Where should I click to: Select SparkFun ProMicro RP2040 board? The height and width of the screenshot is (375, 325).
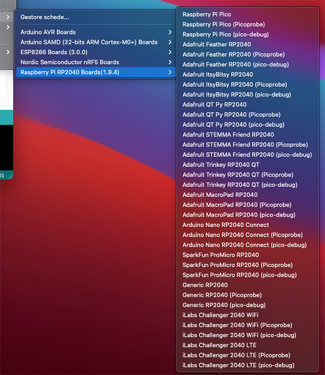220,255
